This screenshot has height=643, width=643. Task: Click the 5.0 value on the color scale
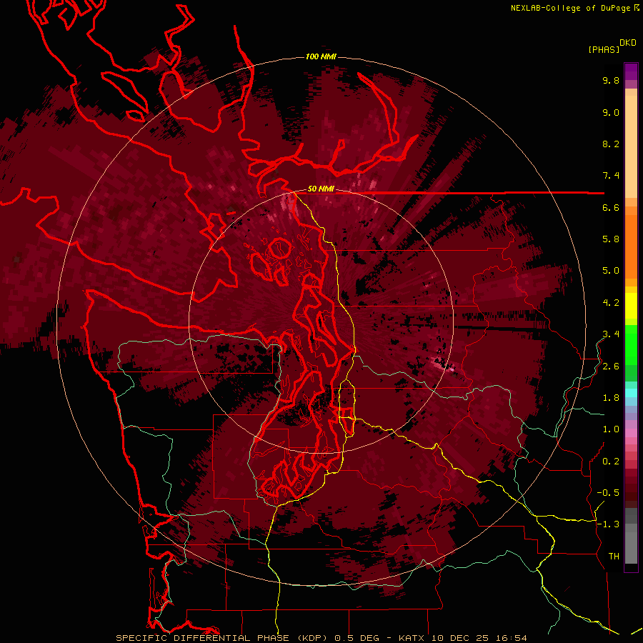pyautogui.click(x=611, y=271)
